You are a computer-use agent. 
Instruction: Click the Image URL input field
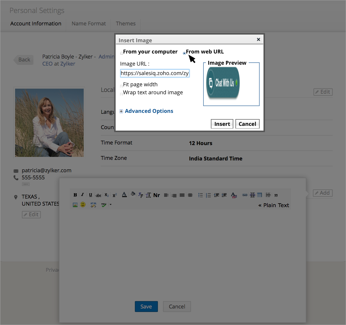155,73
